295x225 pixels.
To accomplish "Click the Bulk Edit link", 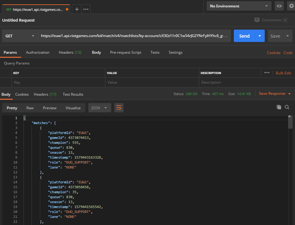I will [x=283, y=73].
